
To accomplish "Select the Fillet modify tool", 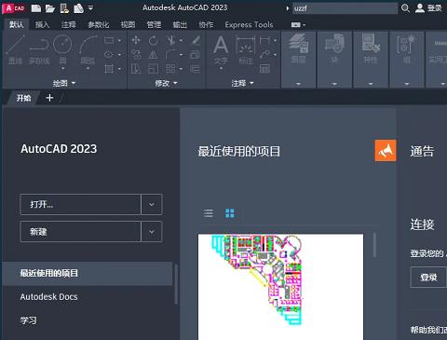I will click(x=170, y=55).
